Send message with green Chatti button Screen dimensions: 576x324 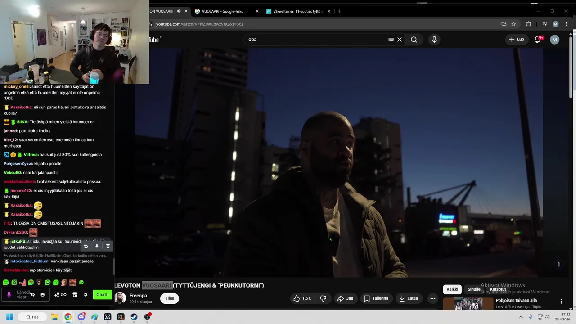pyautogui.click(x=102, y=295)
